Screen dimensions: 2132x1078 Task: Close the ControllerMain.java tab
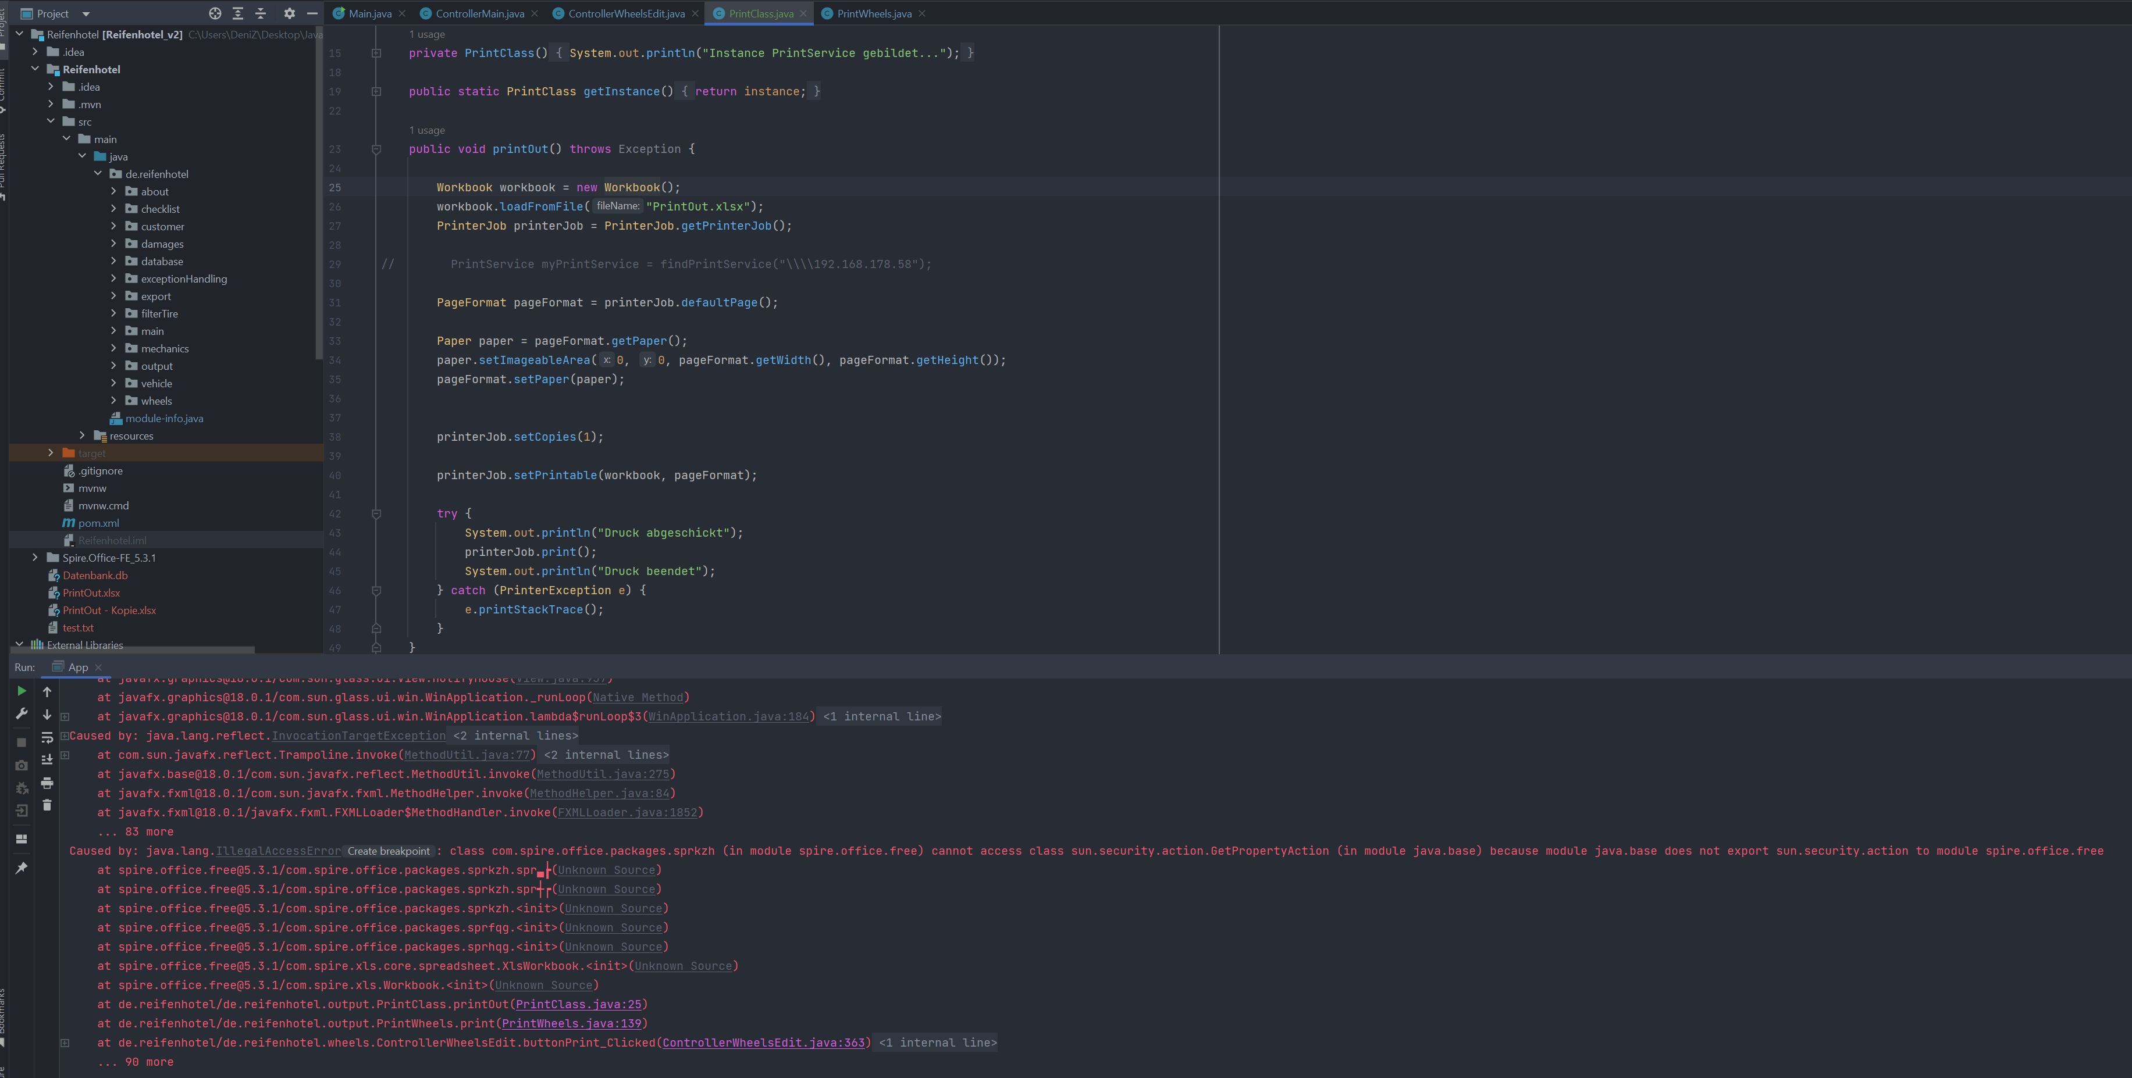click(x=535, y=13)
